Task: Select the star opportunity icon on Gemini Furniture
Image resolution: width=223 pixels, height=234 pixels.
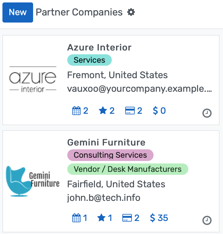Action: click(101, 218)
